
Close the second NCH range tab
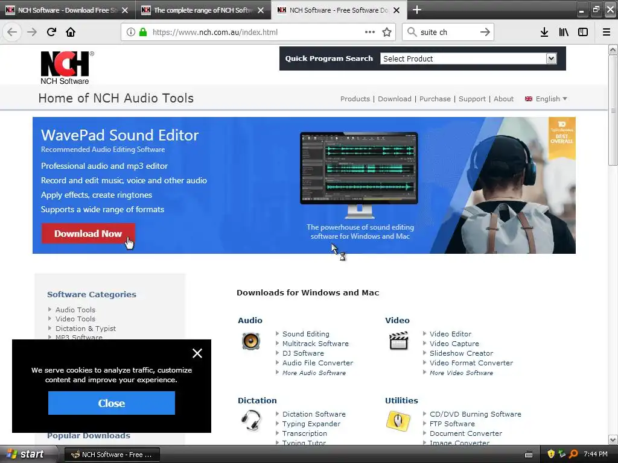[x=261, y=10]
